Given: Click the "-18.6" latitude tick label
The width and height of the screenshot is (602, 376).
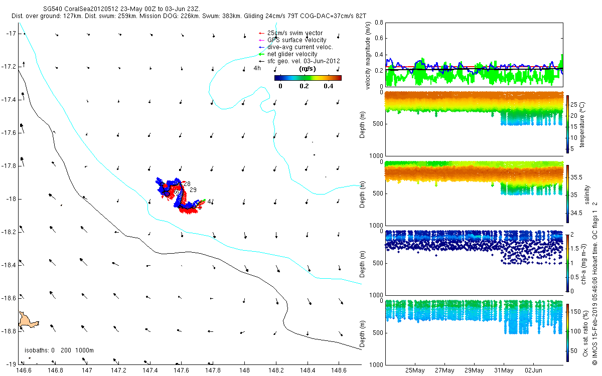Looking at the screenshot, I should (x=8, y=298).
